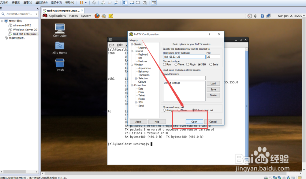This screenshot has height=179, width=306.
Task: Open the system monitor gauge icon
Action: 250,16
